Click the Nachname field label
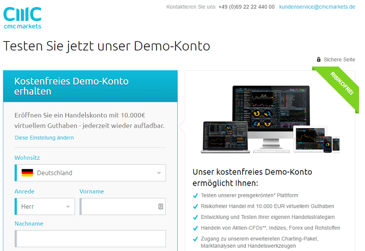The width and height of the screenshot is (365, 251). [x=29, y=224]
